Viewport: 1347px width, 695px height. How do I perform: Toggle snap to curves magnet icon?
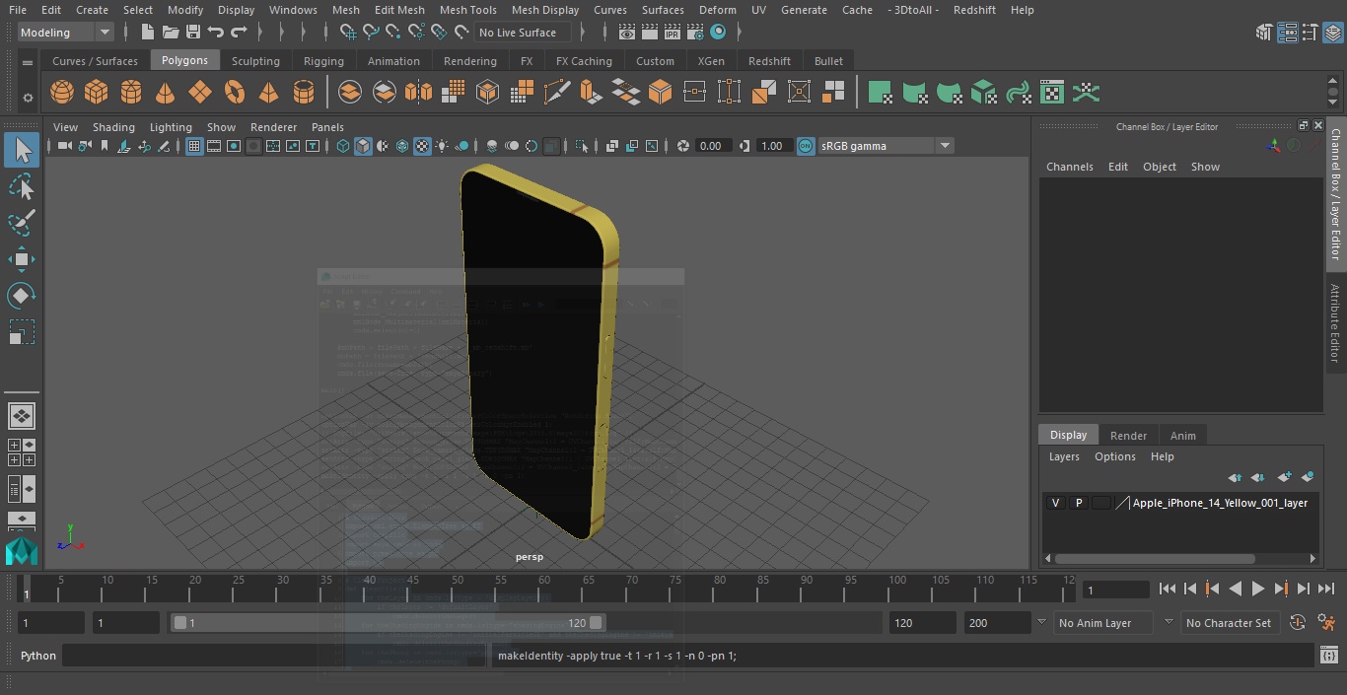pyautogui.click(x=371, y=33)
